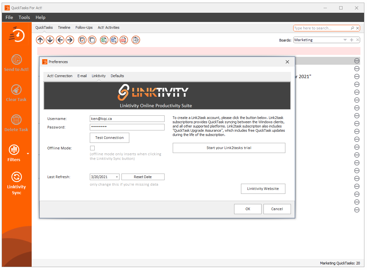Export tasks to PDF icon
367x270 pixels.
[124, 40]
